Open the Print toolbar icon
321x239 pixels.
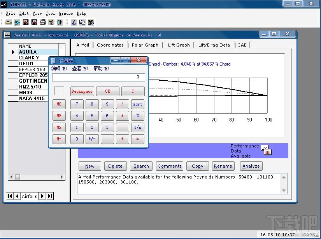pyautogui.click(x=42, y=22)
